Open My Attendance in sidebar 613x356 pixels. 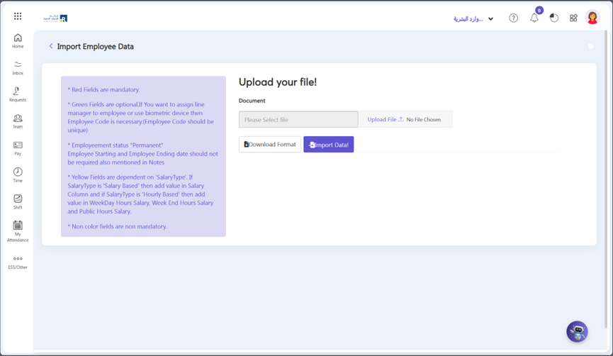(x=18, y=231)
